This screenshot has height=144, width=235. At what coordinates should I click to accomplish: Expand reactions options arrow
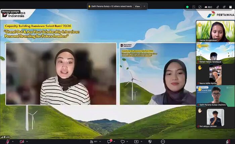click(x=127, y=141)
